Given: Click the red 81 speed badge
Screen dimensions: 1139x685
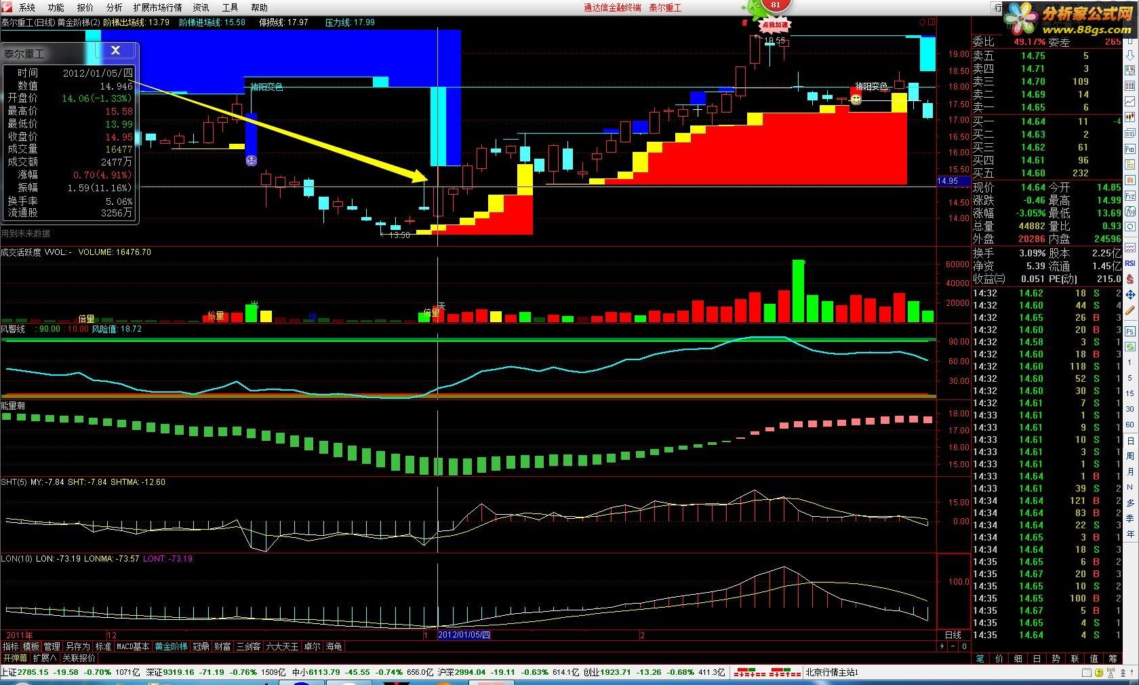Looking at the screenshot, I should pyautogui.click(x=776, y=5).
